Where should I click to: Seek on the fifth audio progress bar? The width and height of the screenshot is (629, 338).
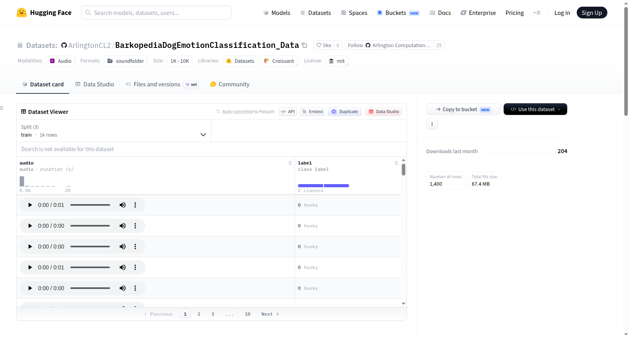tap(90, 288)
